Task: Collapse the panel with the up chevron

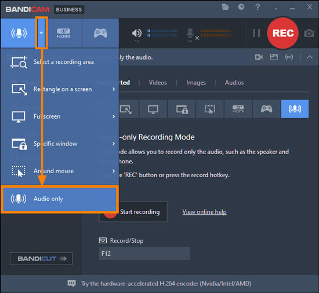Action: (310, 57)
